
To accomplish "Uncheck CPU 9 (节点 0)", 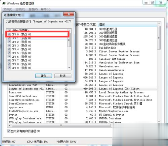I will 9,68.
